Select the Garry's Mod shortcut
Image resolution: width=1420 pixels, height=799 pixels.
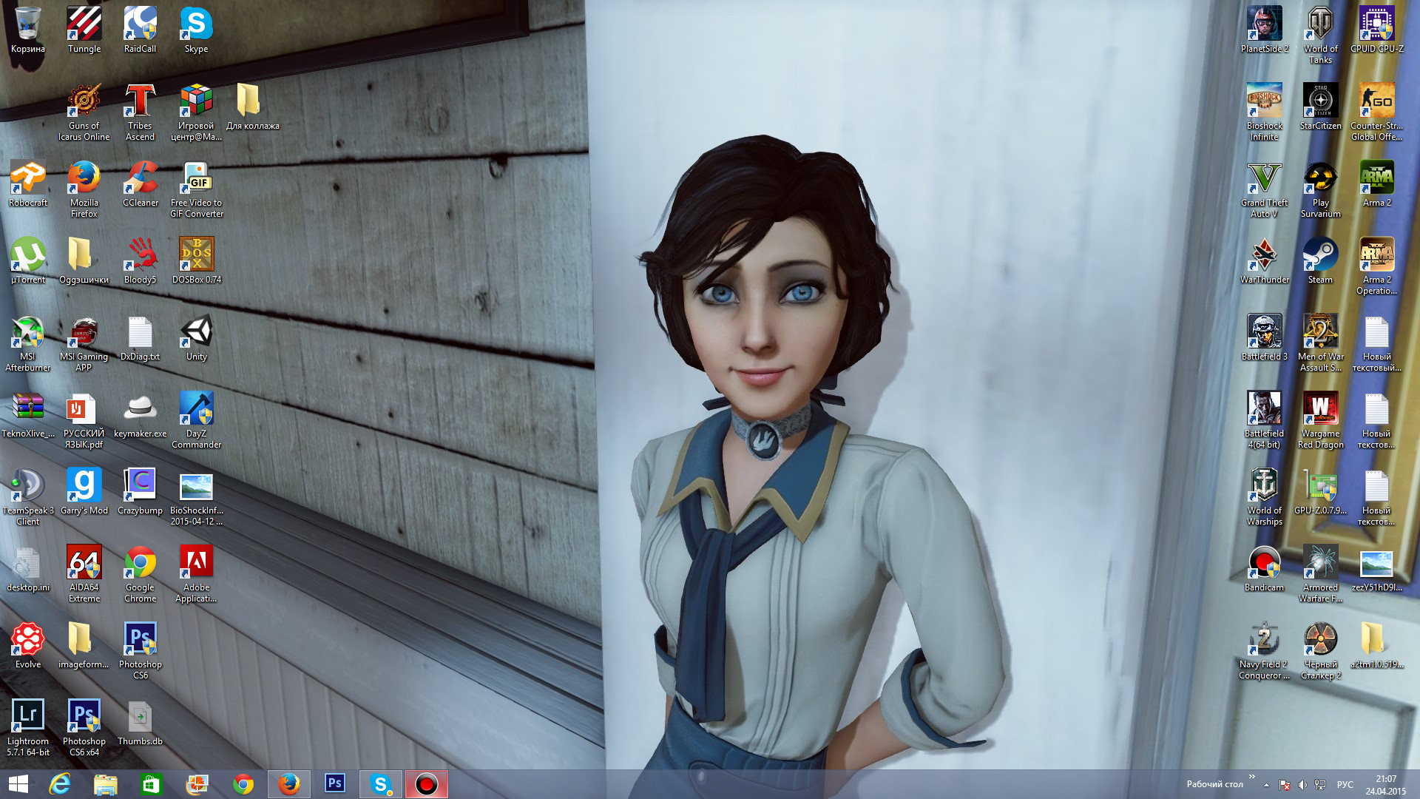84,491
